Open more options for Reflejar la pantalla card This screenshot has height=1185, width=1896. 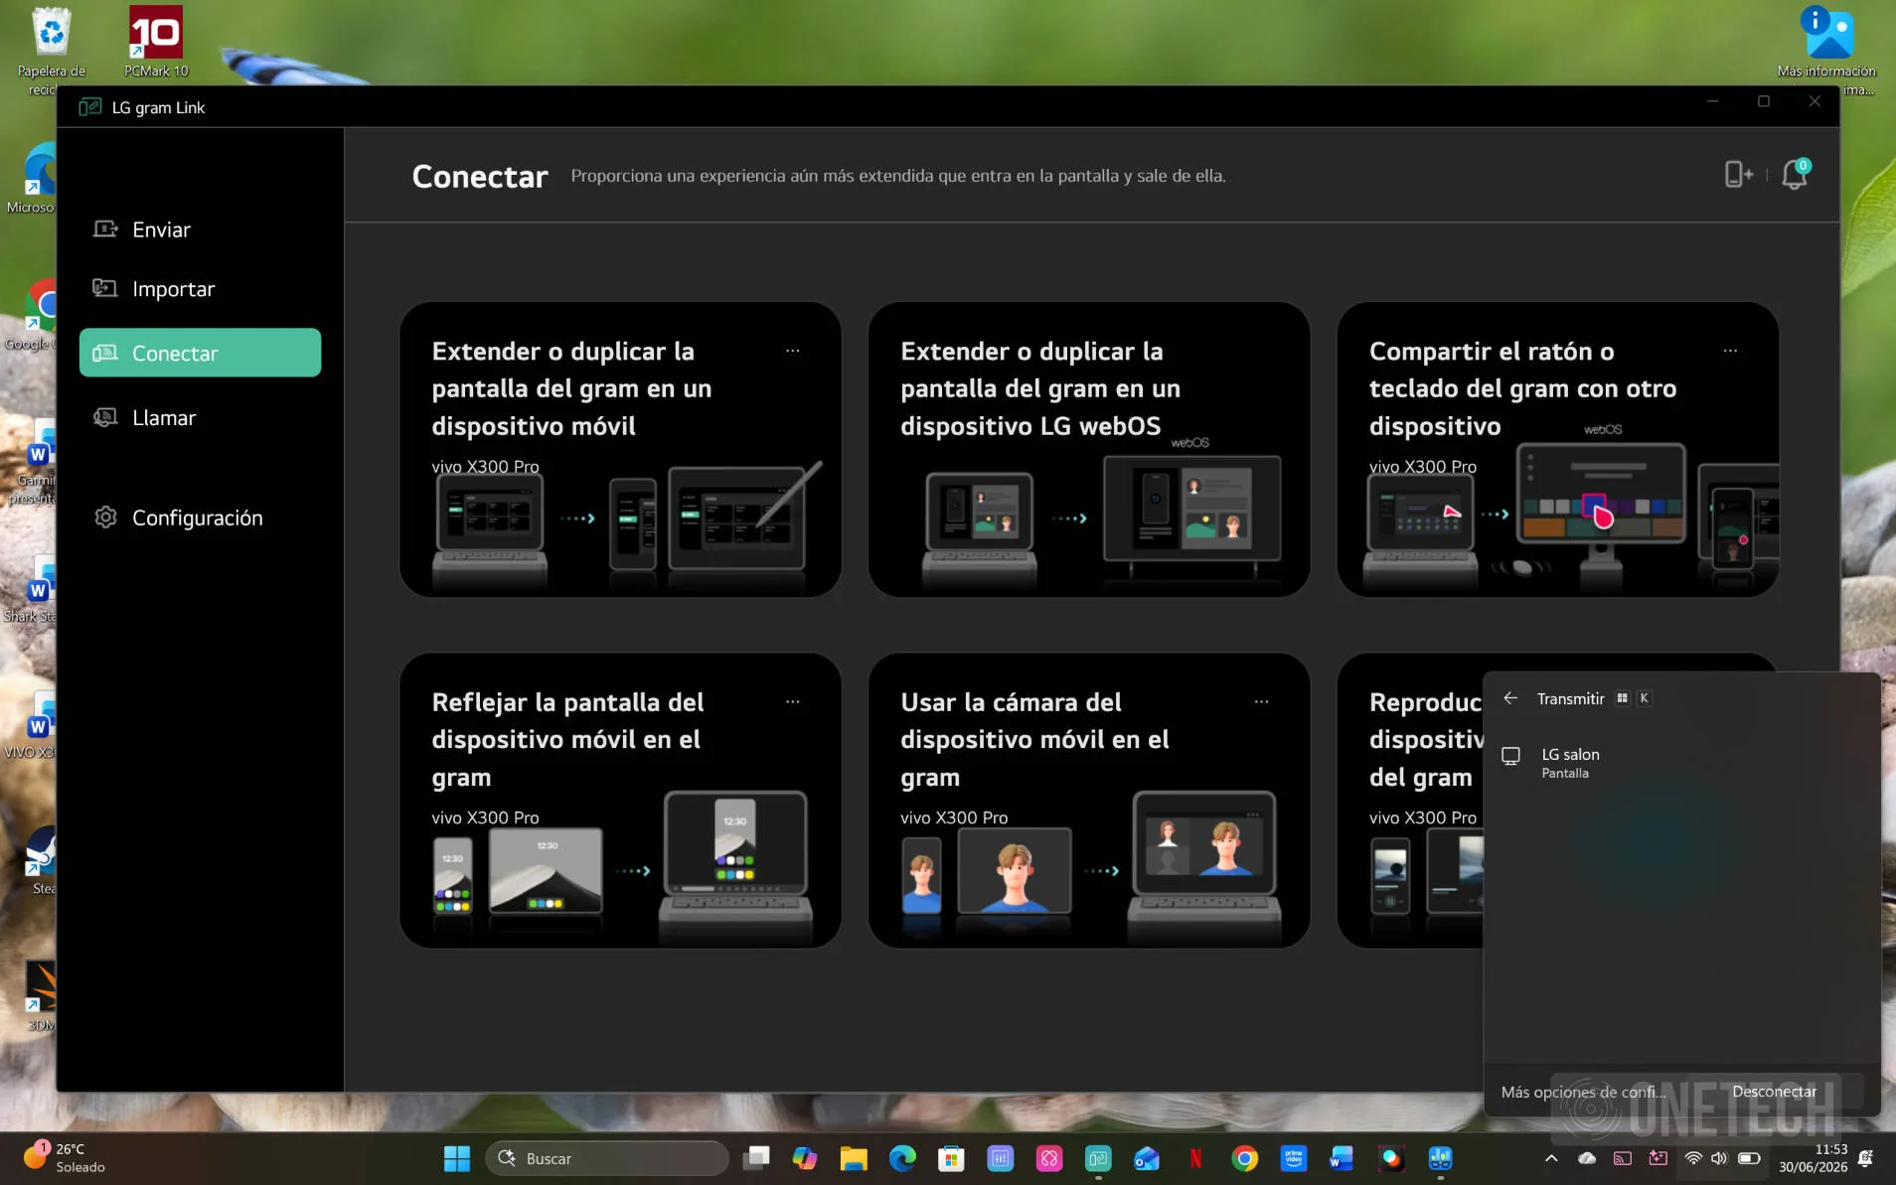point(793,701)
